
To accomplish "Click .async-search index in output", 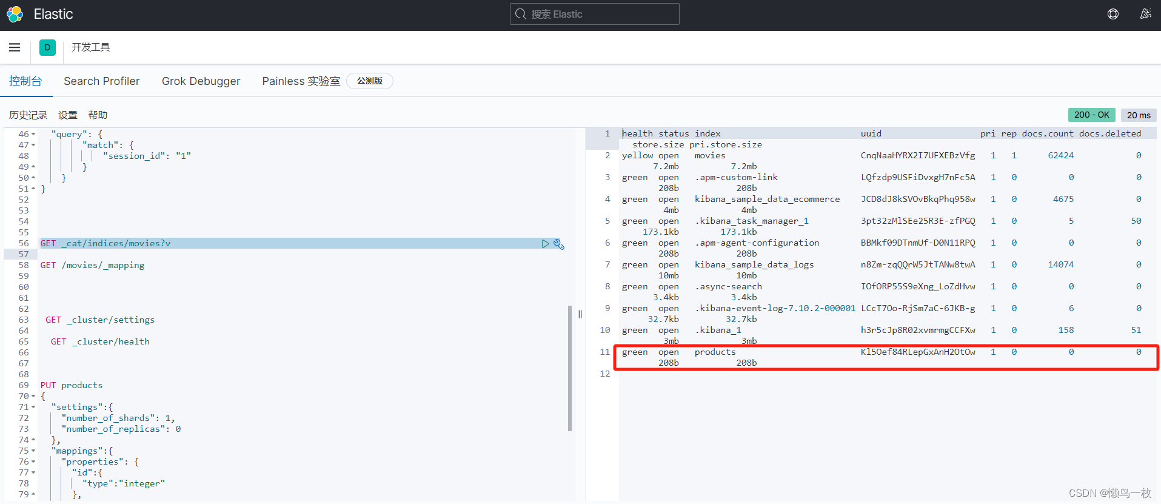I will tap(728, 286).
